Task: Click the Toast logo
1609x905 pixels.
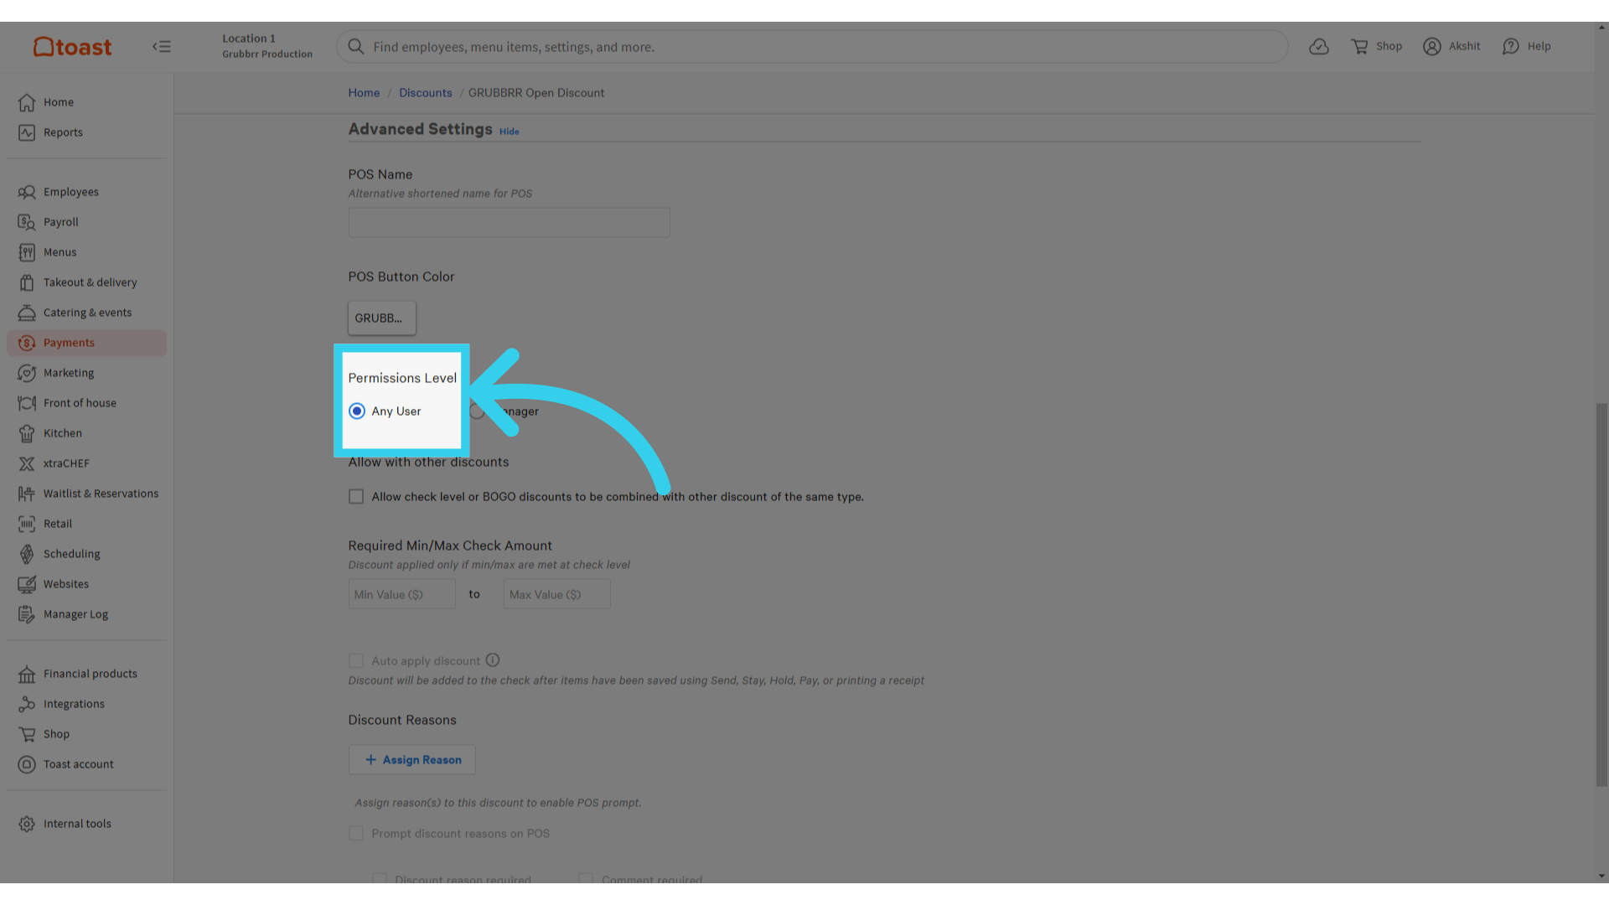Action: coord(72,47)
